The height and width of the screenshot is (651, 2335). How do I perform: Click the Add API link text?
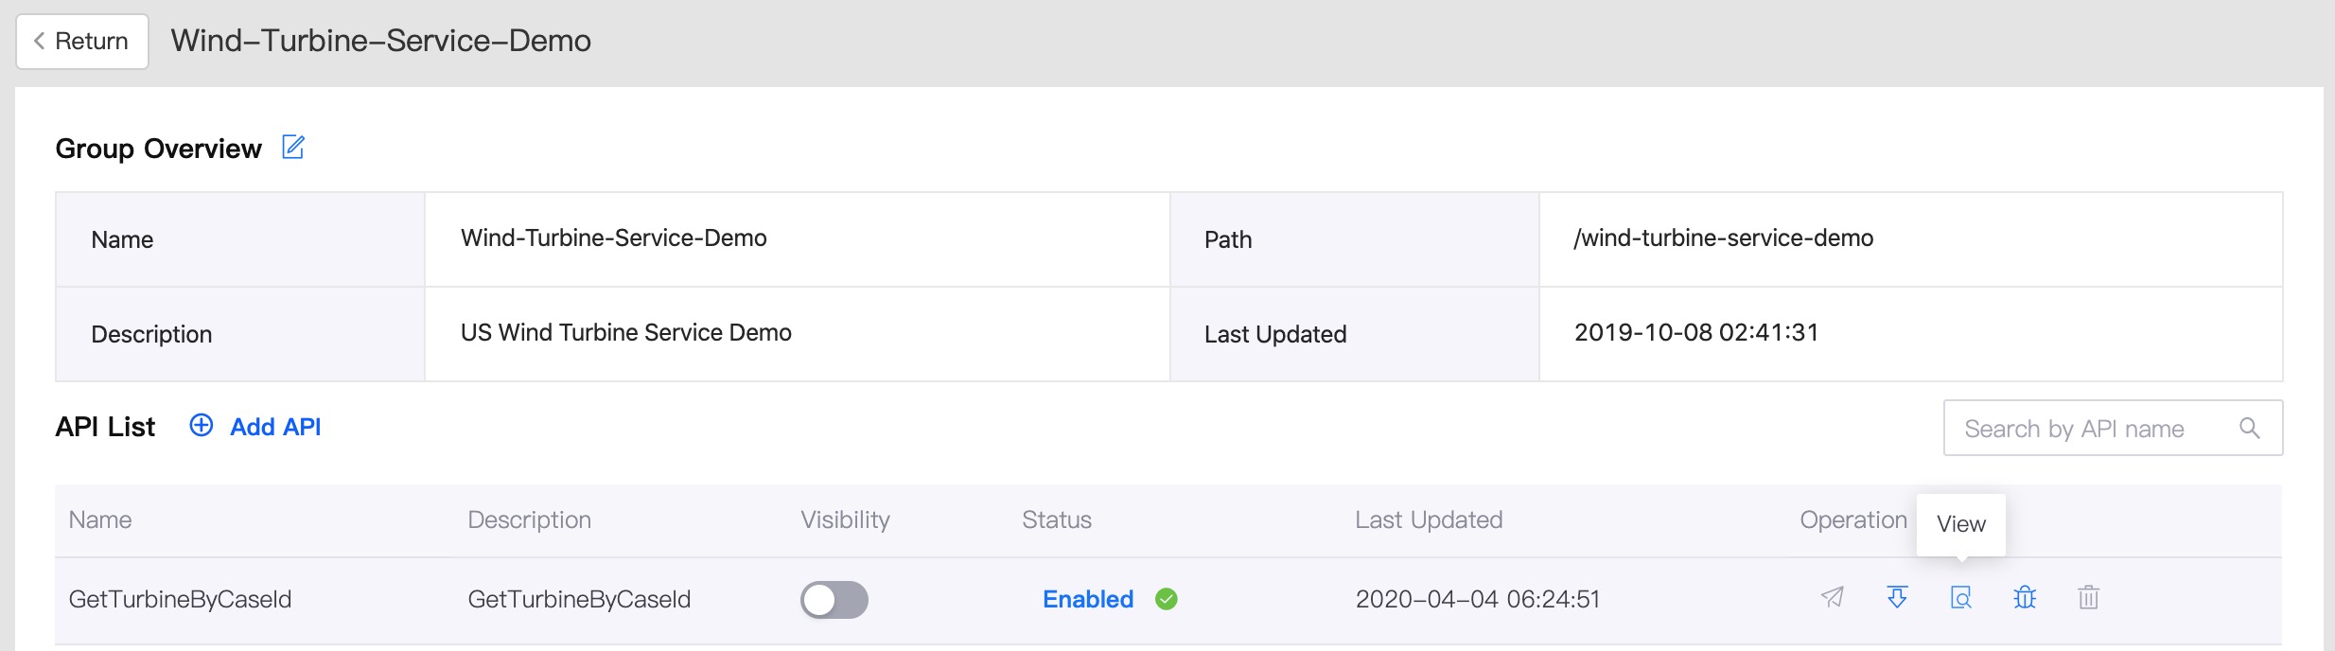[x=275, y=428]
